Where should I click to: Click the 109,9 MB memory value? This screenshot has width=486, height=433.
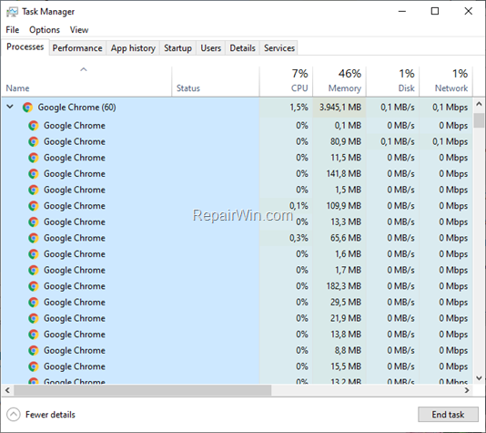[x=344, y=206]
